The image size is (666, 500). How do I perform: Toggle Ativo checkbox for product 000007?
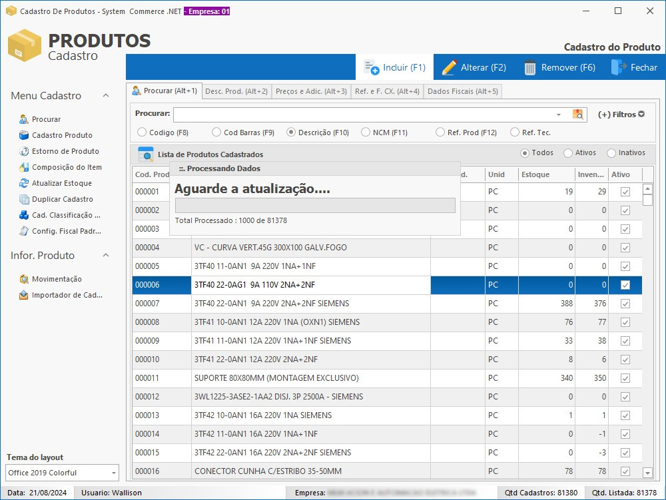(625, 304)
